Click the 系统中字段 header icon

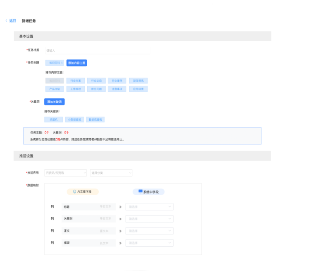click(x=140, y=191)
